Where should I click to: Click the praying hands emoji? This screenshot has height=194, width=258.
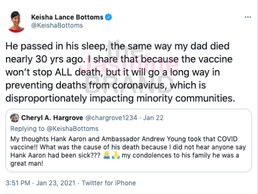point(116,155)
